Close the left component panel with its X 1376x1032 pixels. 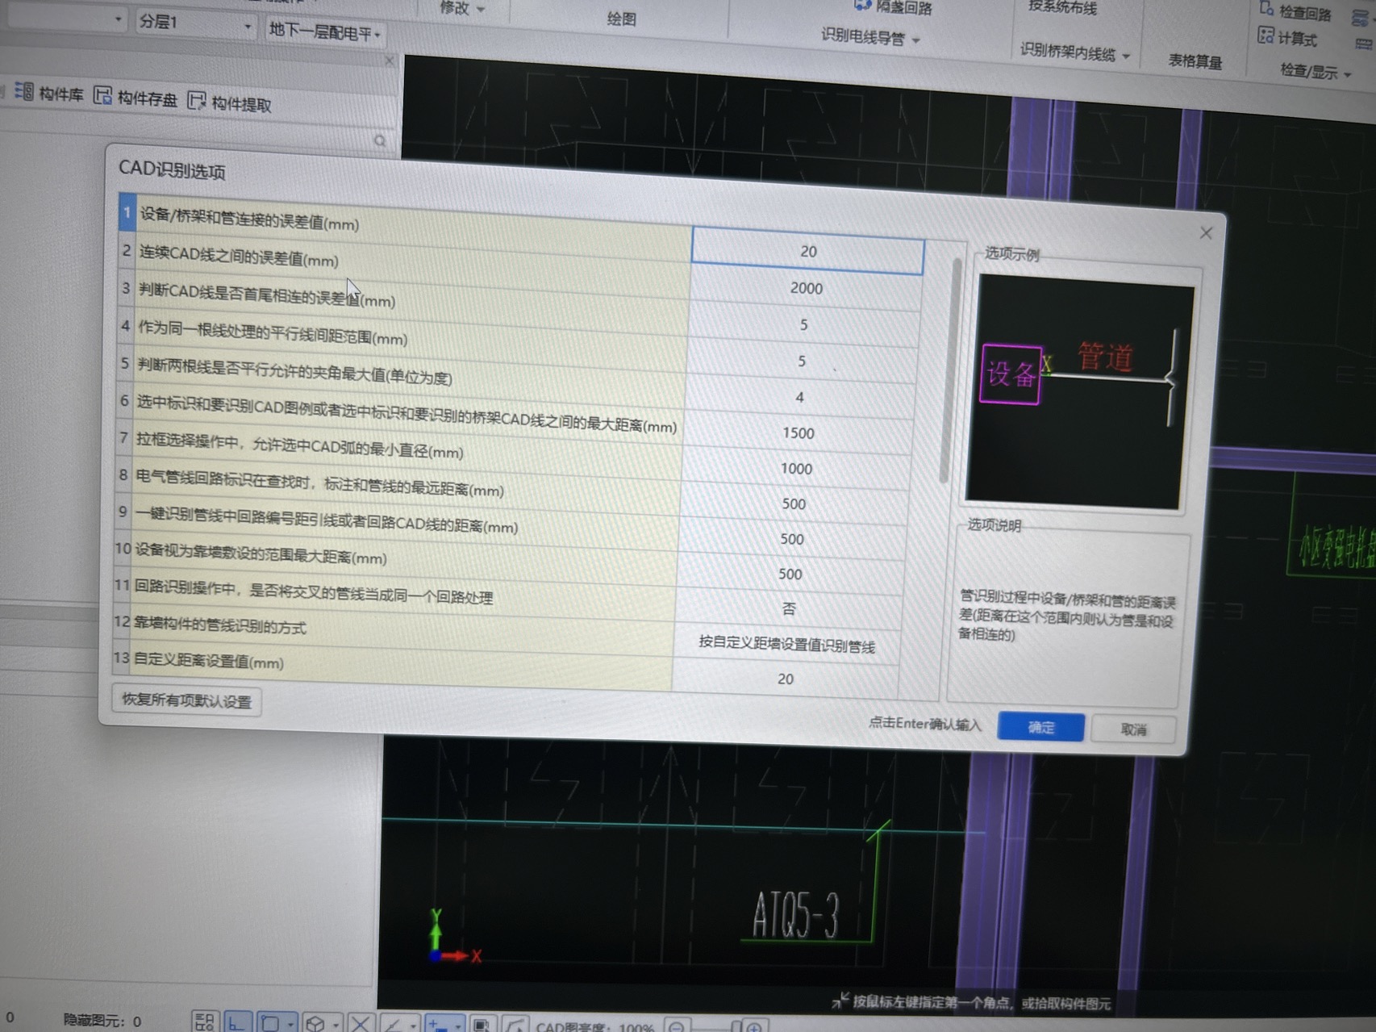point(390,61)
